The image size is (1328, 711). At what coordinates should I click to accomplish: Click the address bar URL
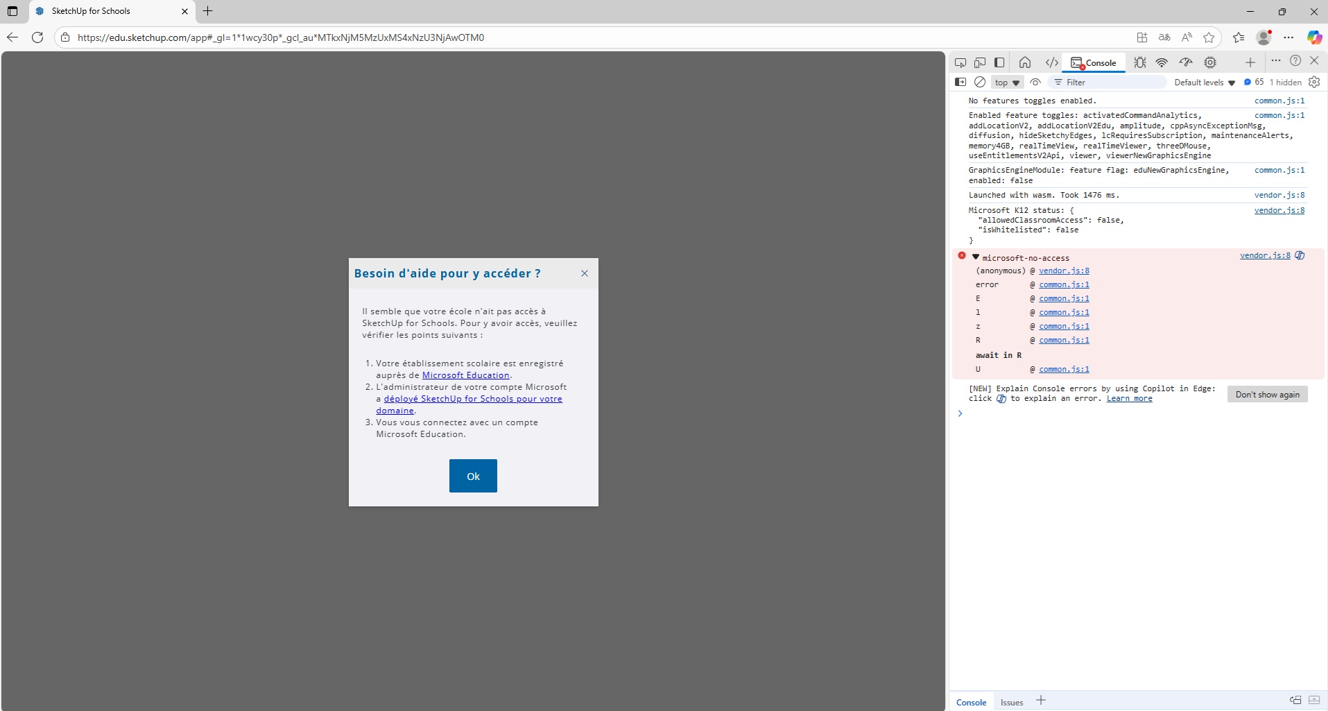pyautogui.click(x=281, y=37)
